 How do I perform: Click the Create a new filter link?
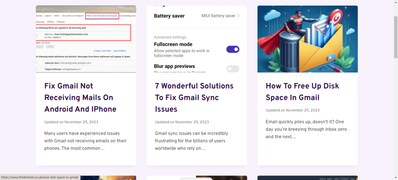tap(103, 51)
